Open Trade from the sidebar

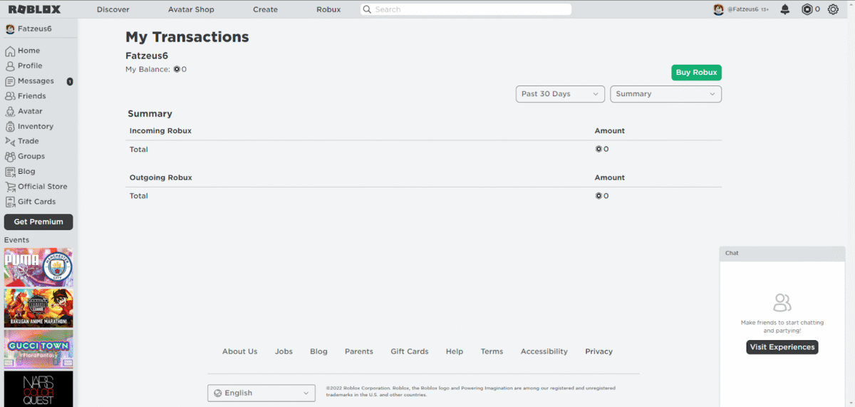coord(28,141)
